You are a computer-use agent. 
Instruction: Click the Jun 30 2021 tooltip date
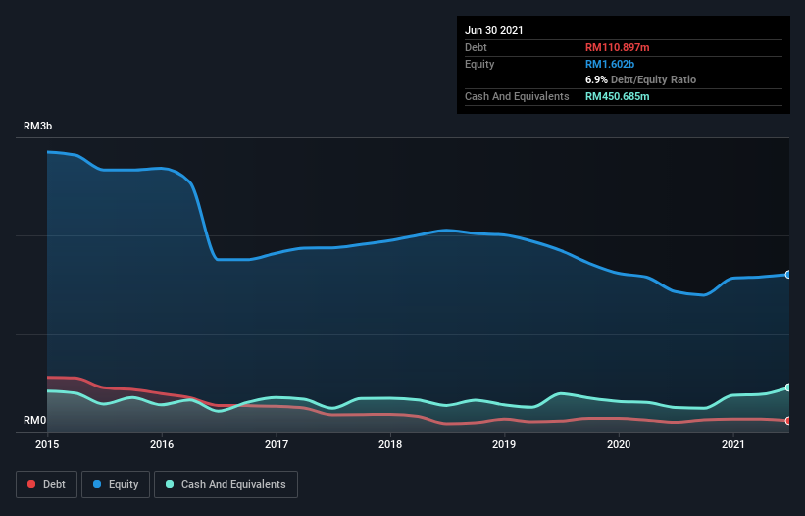click(x=494, y=30)
